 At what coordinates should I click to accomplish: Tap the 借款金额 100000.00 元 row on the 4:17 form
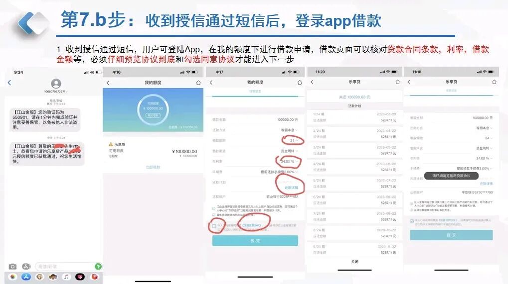point(255,119)
